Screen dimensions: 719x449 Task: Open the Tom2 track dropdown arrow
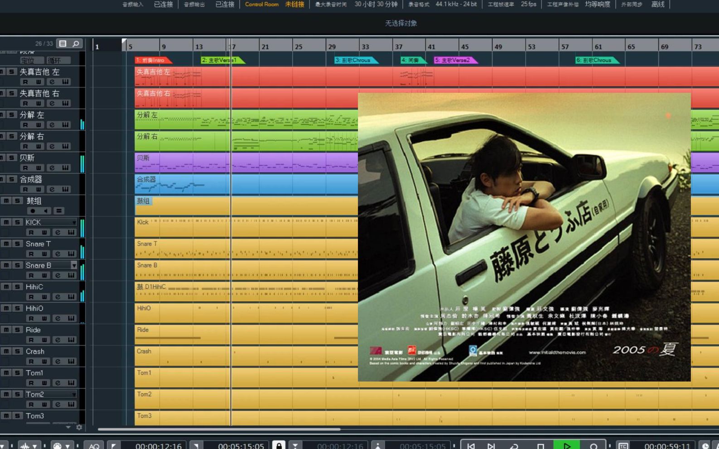tap(74, 394)
